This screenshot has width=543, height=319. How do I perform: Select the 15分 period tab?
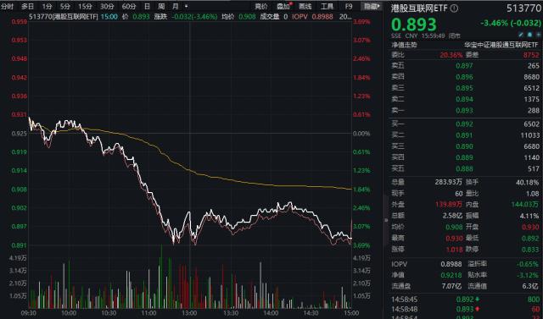(x=85, y=6)
